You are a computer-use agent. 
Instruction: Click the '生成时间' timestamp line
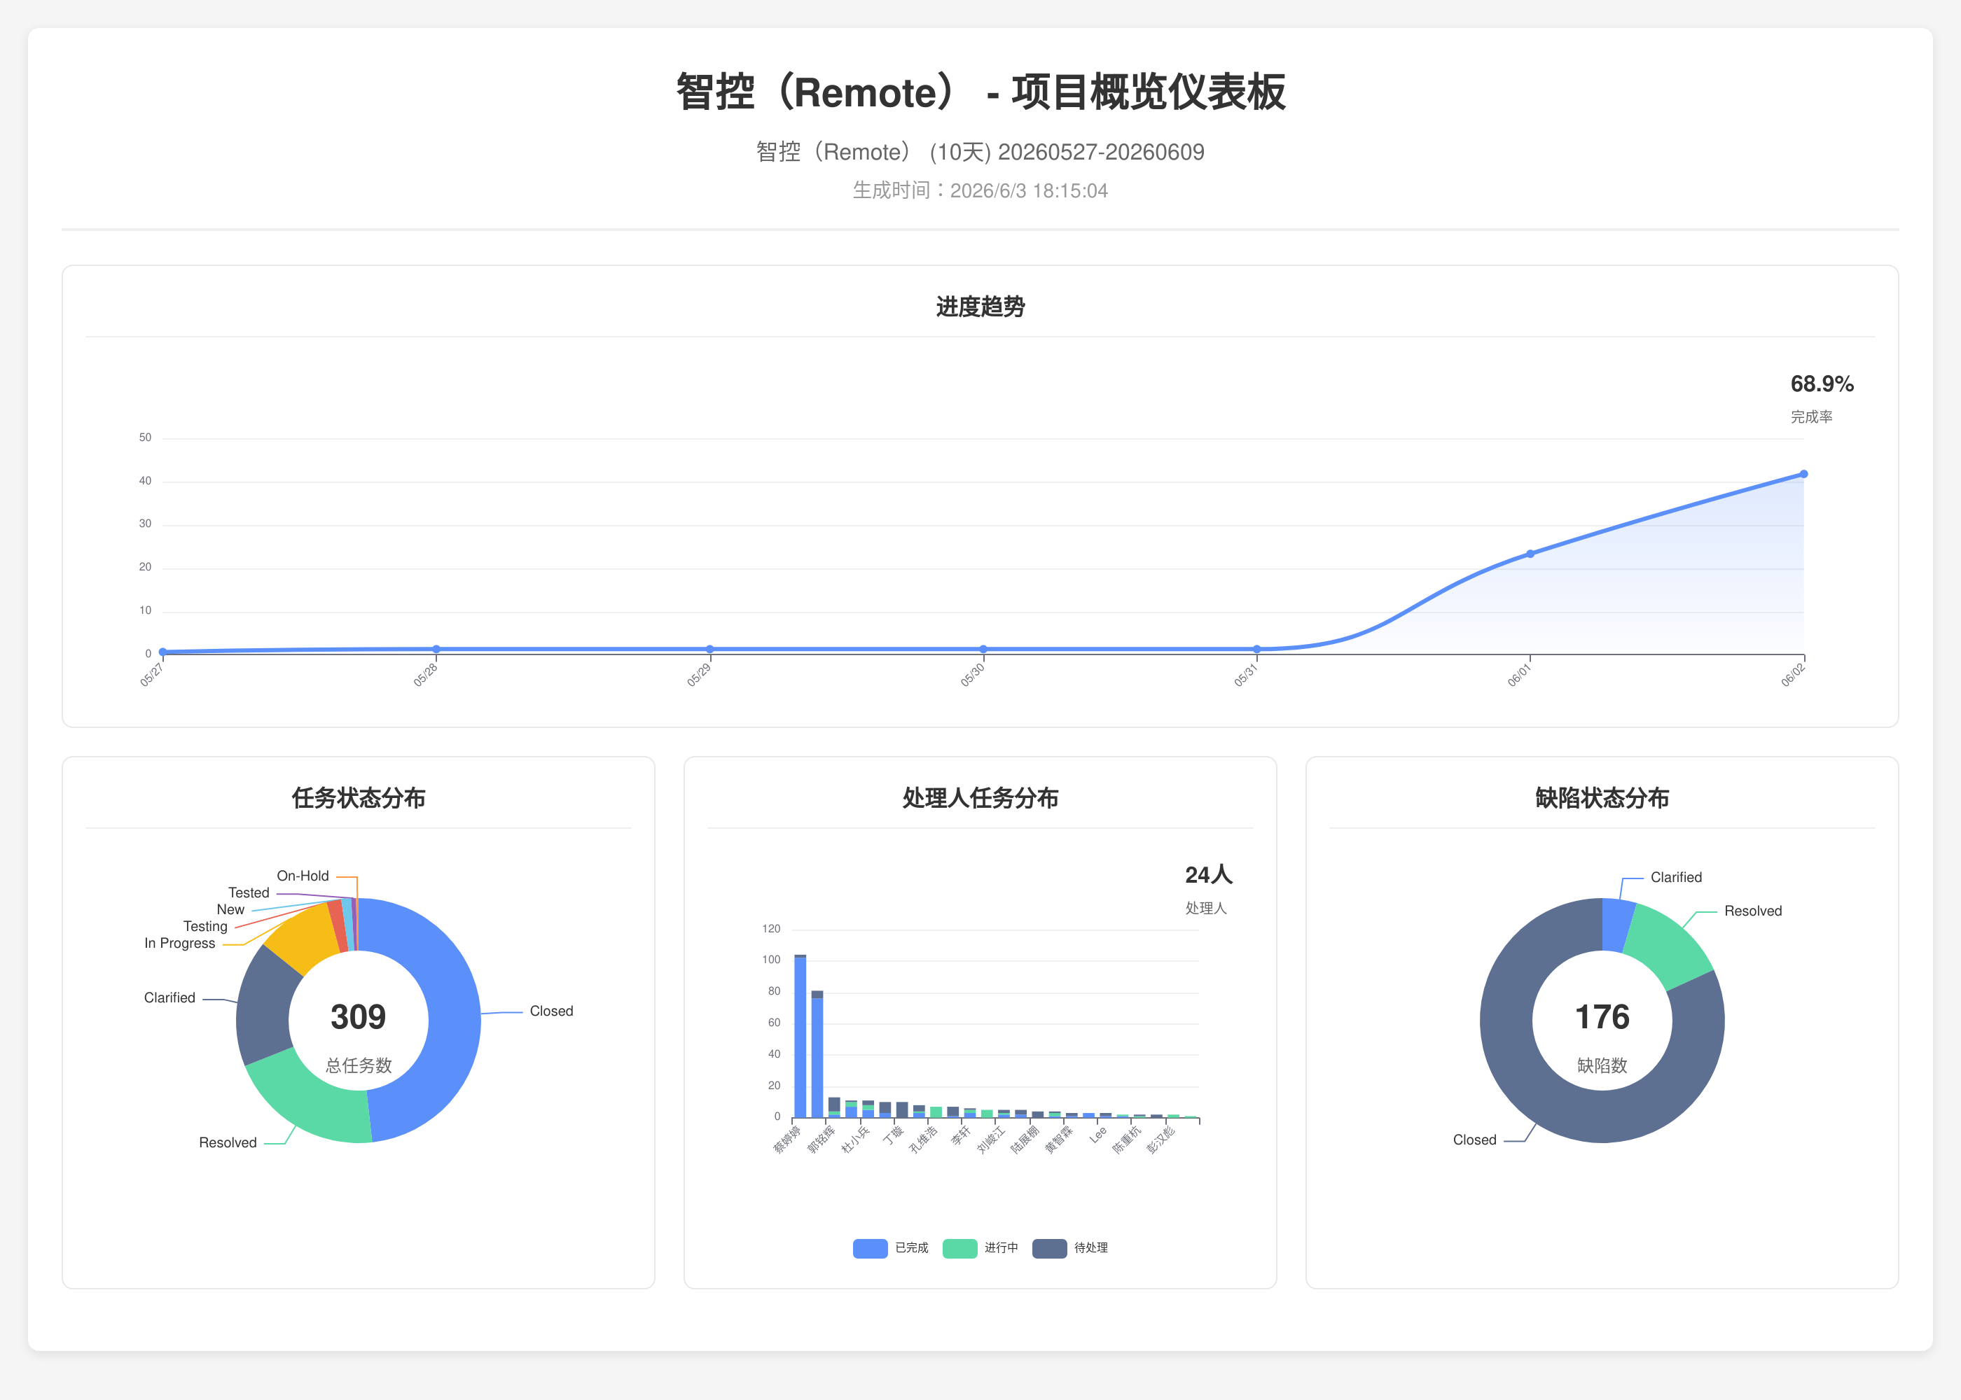point(981,190)
